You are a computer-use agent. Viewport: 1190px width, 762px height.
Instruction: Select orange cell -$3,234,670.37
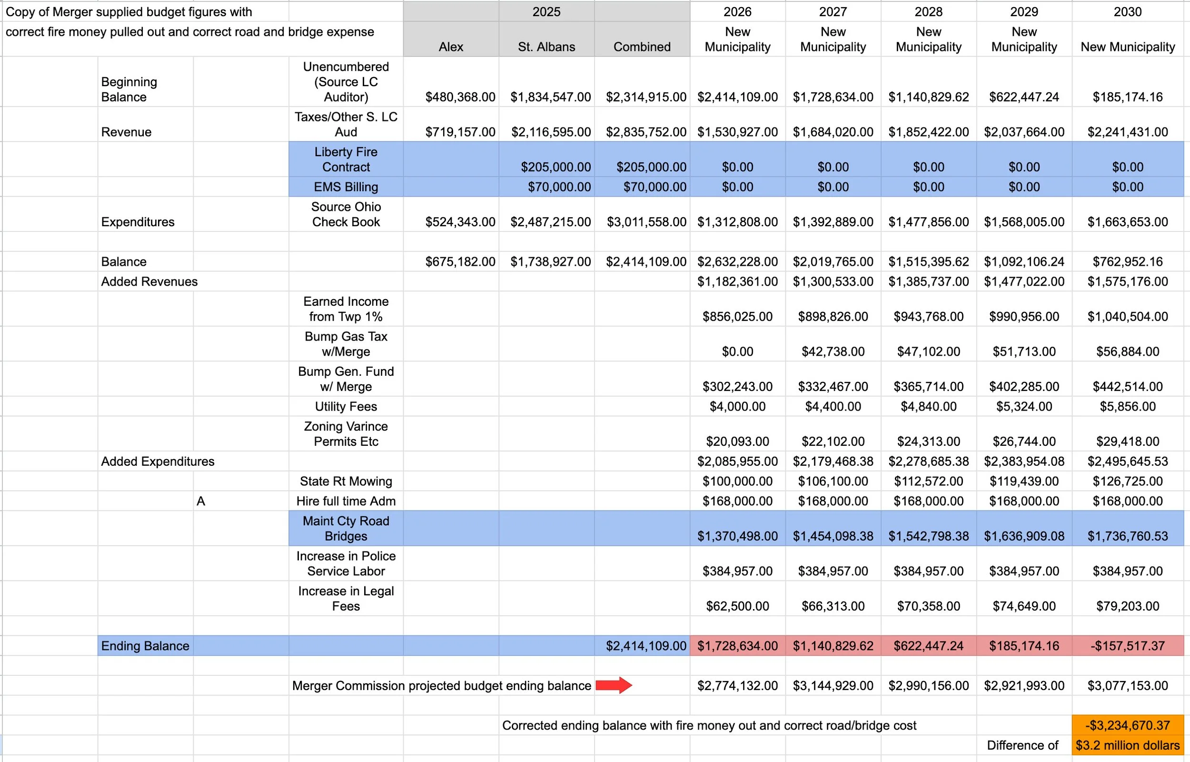[1127, 725]
